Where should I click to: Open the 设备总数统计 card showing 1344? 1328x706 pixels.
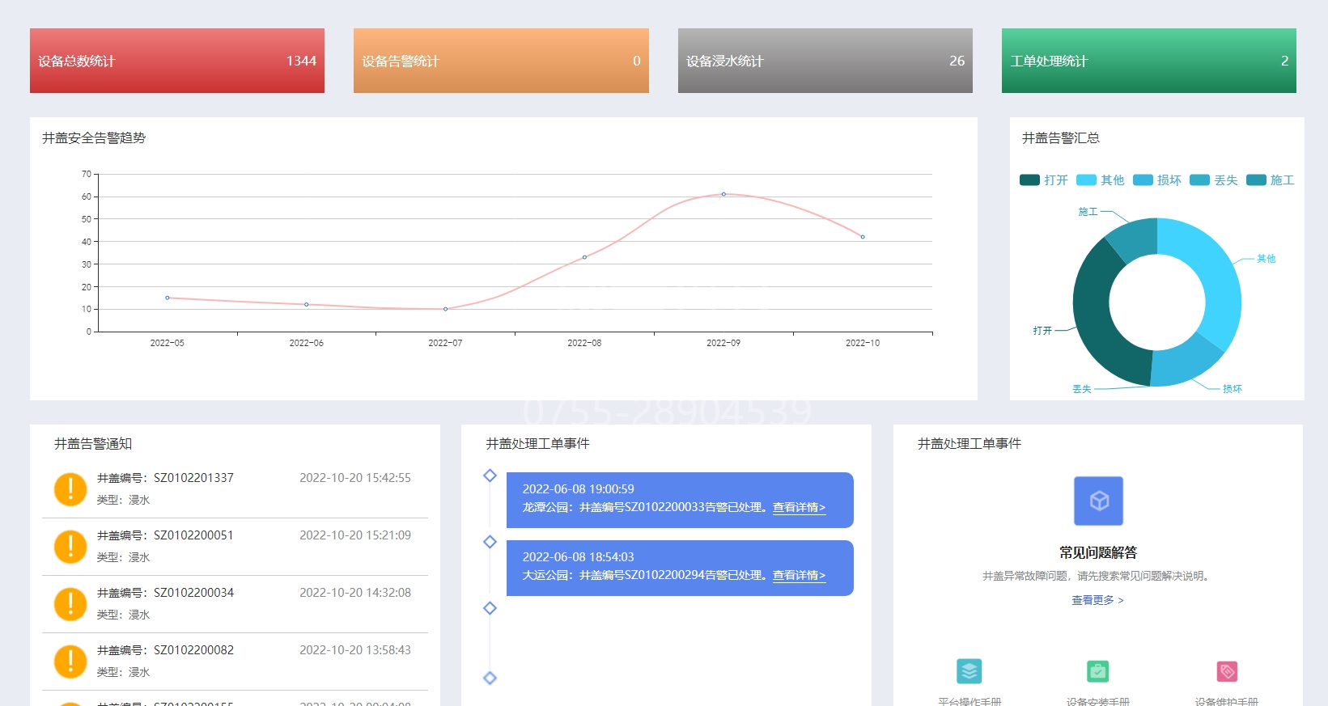[177, 61]
